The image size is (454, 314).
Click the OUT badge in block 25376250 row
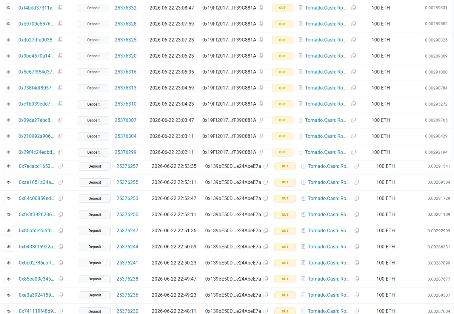(x=285, y=214)
